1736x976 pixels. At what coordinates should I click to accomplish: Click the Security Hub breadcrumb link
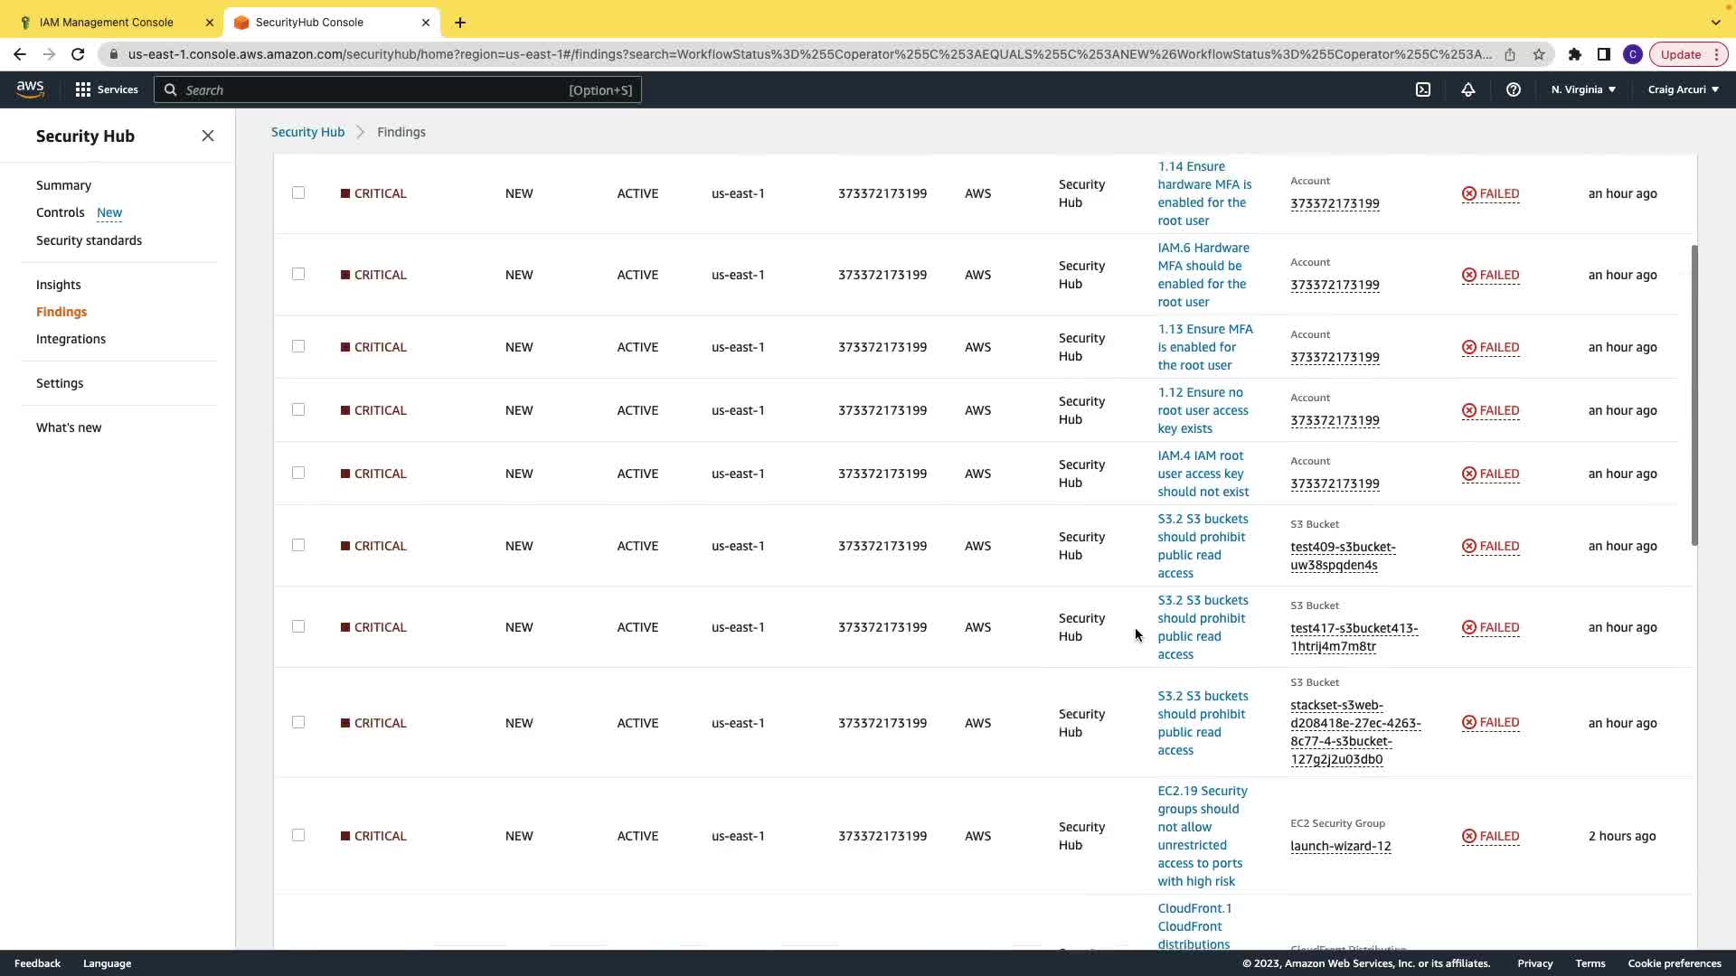click(307, 132)
